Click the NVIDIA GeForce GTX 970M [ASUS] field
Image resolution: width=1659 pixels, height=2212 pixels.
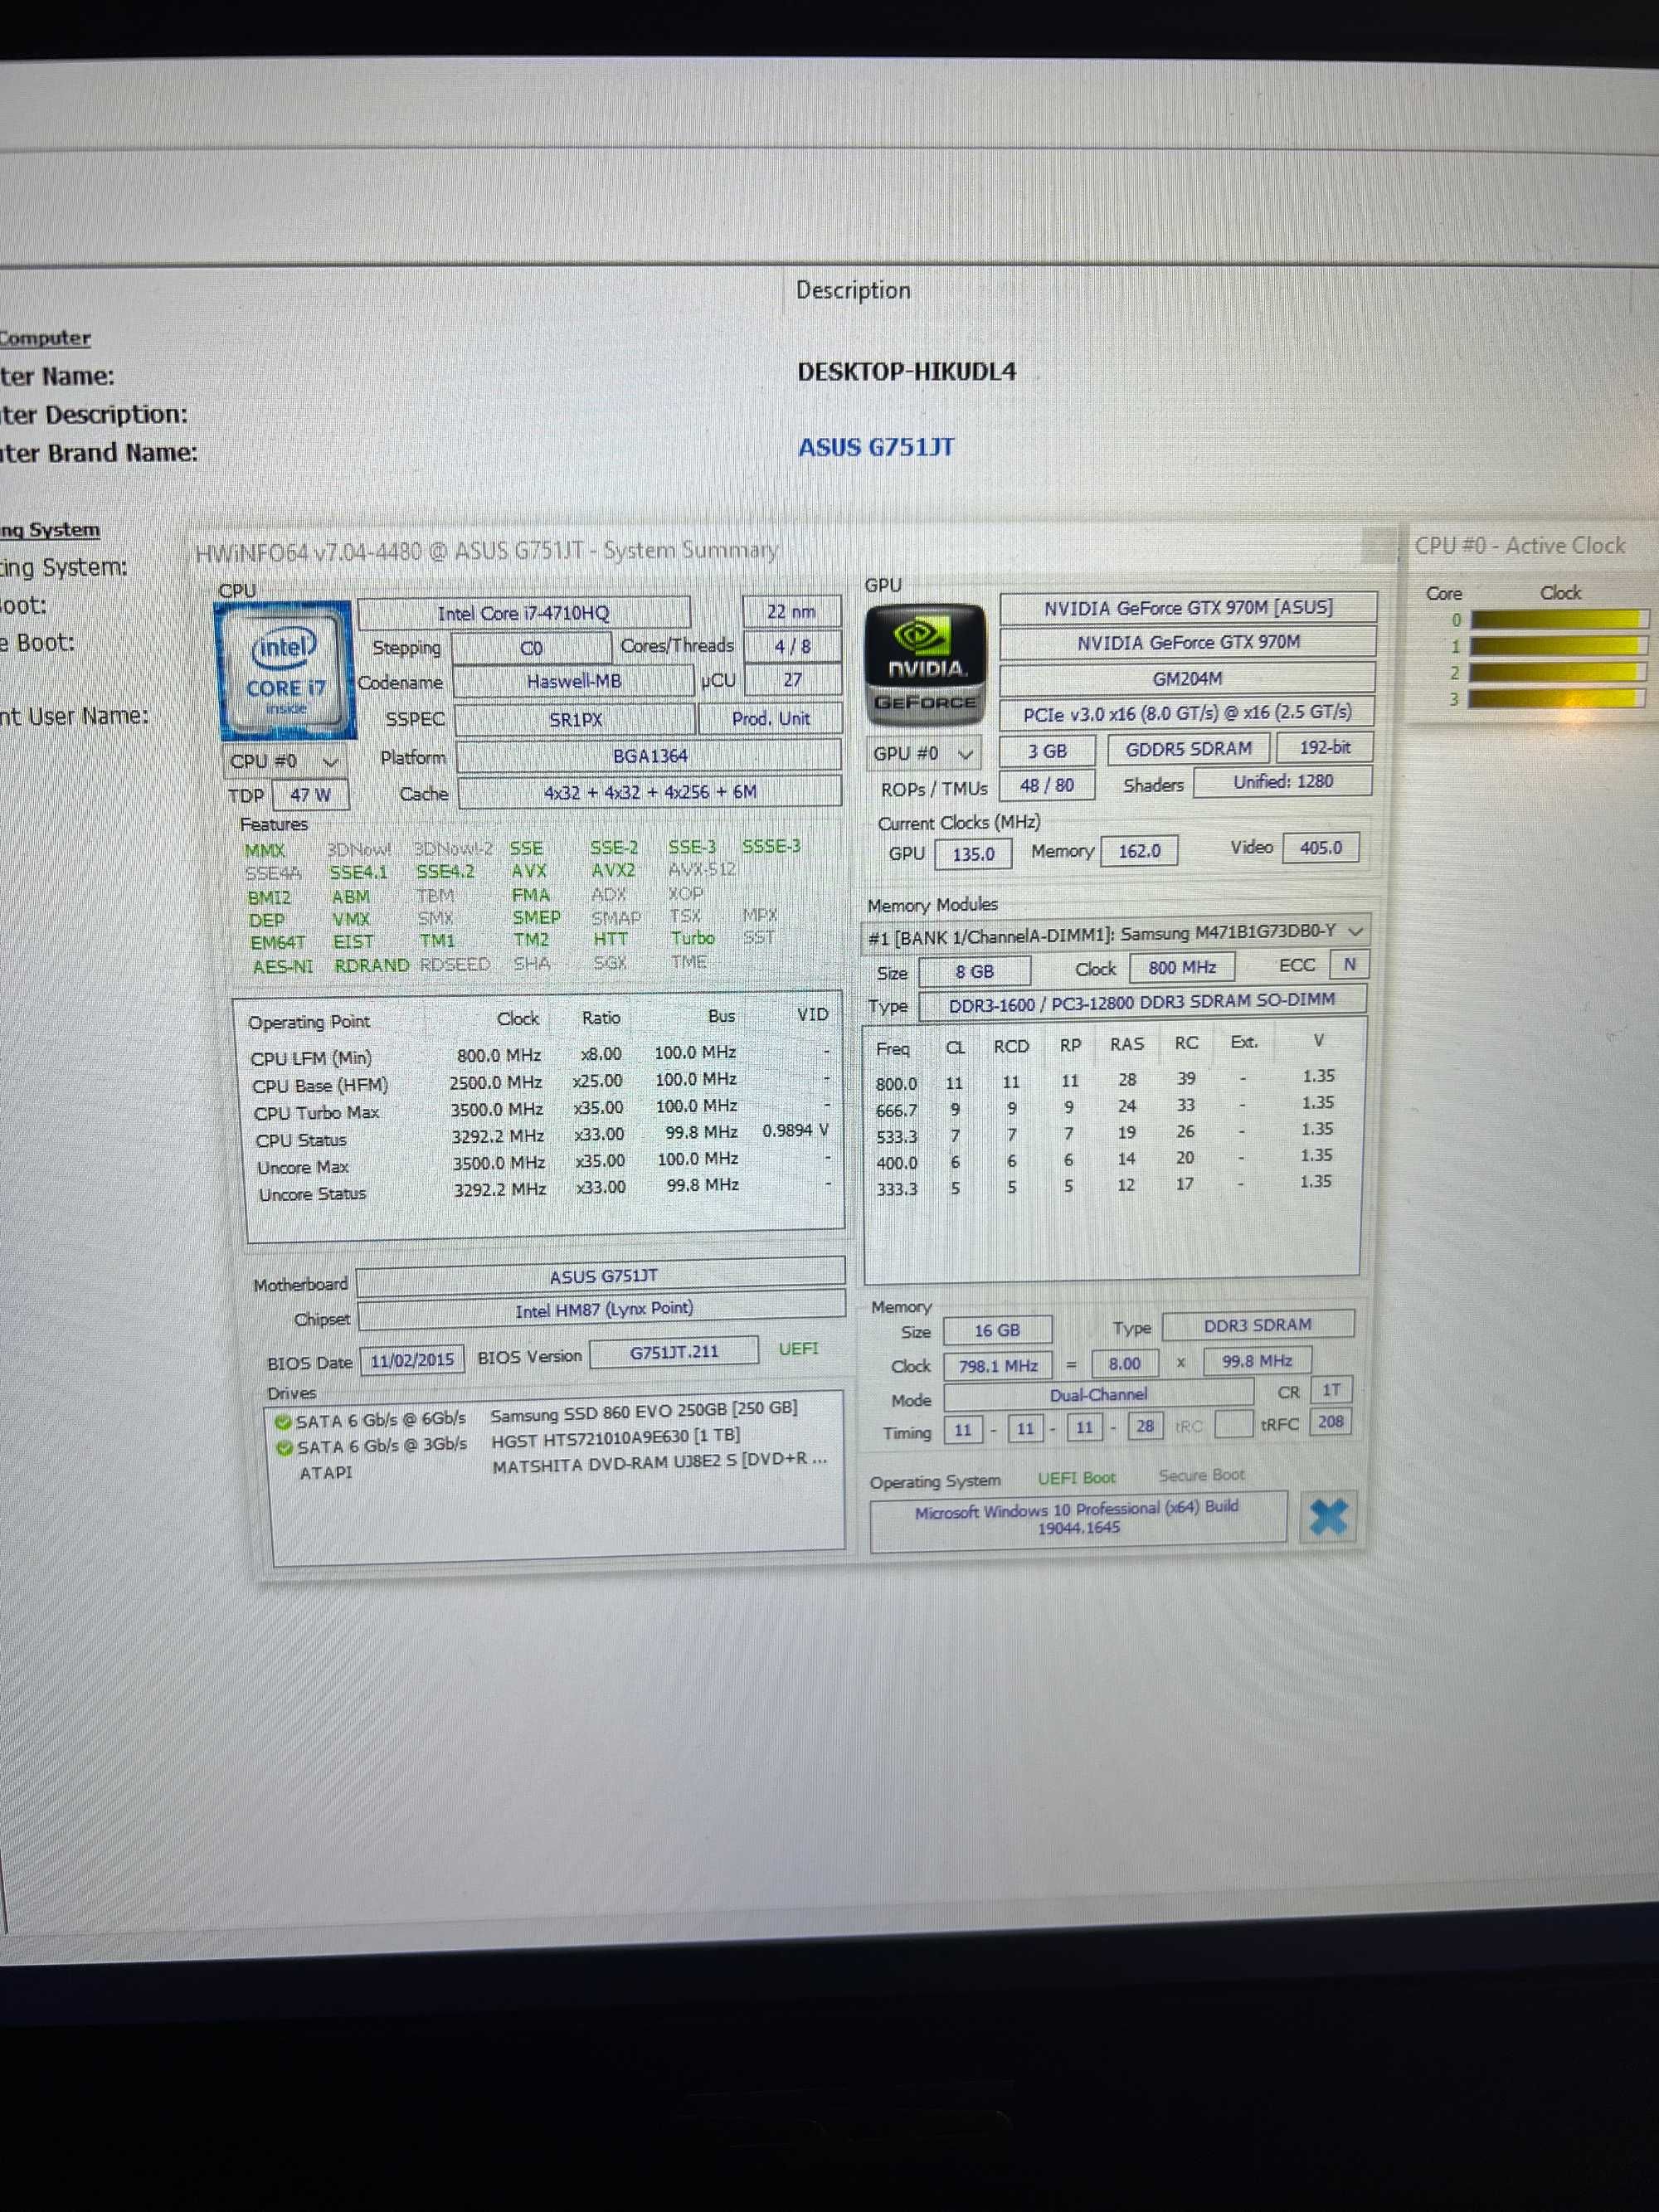pos(1188,608)
